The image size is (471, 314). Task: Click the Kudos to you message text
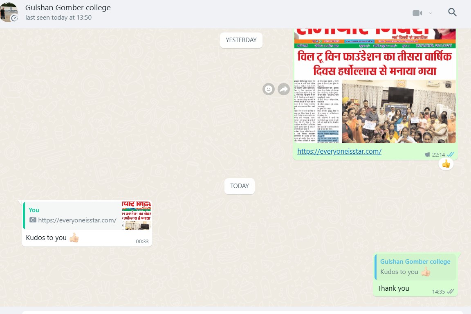[46, 238]
